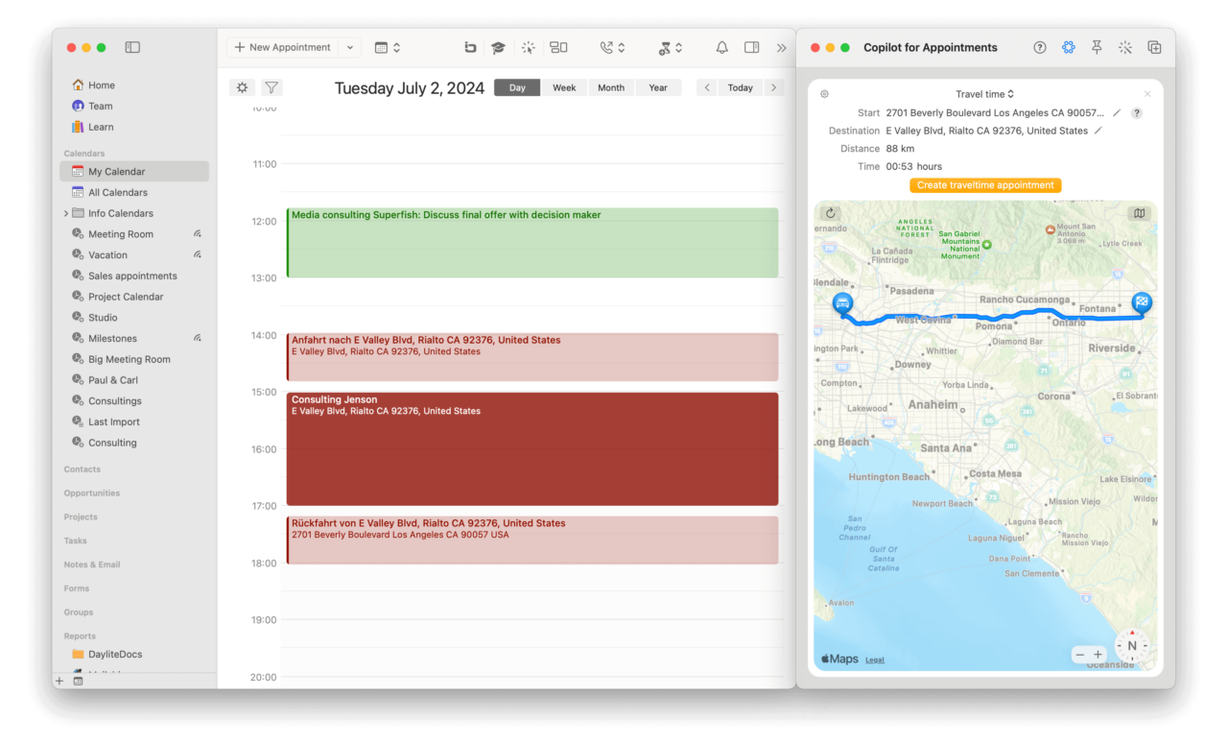Select the Consulting Jenson appointment

coord(532,446)
